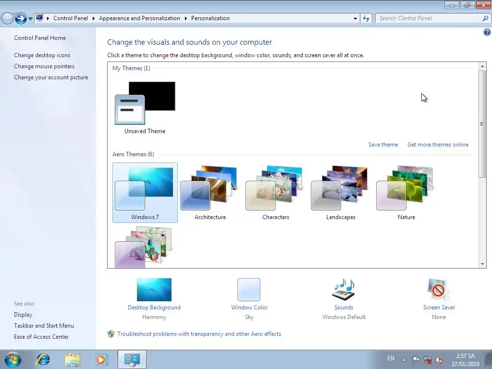Screen dimensions: 492x369
Task: Open Troubleshoot problems with transparency link
Action: click(x=199, y=334)
